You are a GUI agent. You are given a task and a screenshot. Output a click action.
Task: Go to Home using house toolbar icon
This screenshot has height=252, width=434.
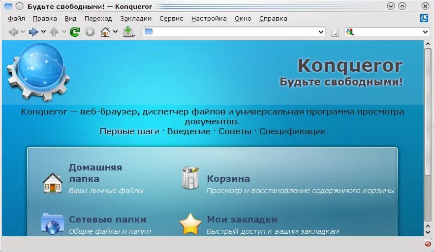point(105,32)
